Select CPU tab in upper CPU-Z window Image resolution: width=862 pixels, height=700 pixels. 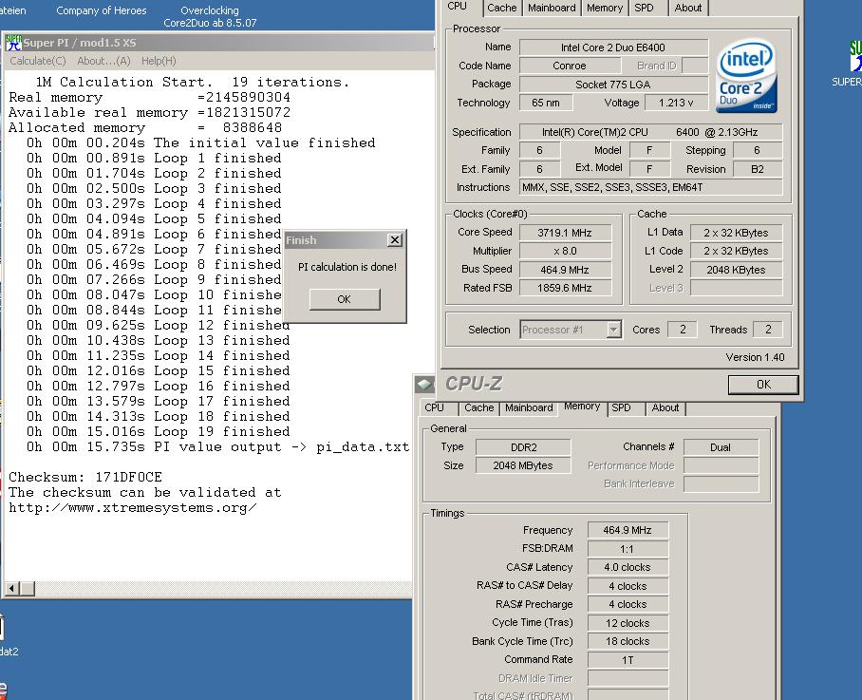(x=457, y=7)
